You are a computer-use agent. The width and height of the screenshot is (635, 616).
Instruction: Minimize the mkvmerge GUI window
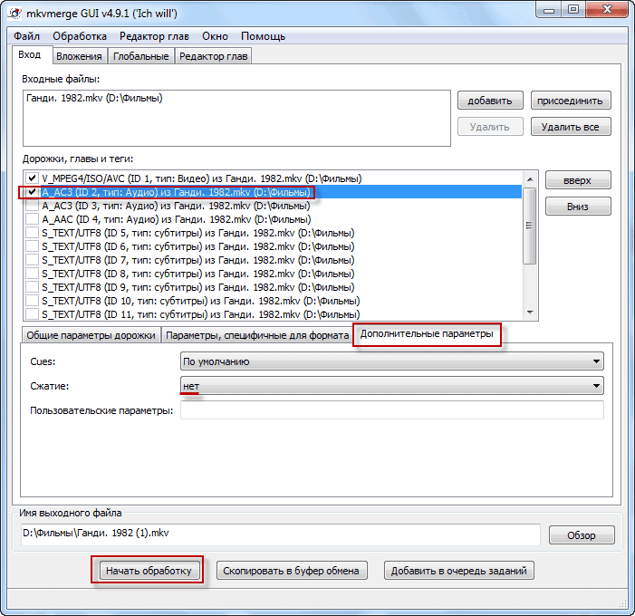549,10
